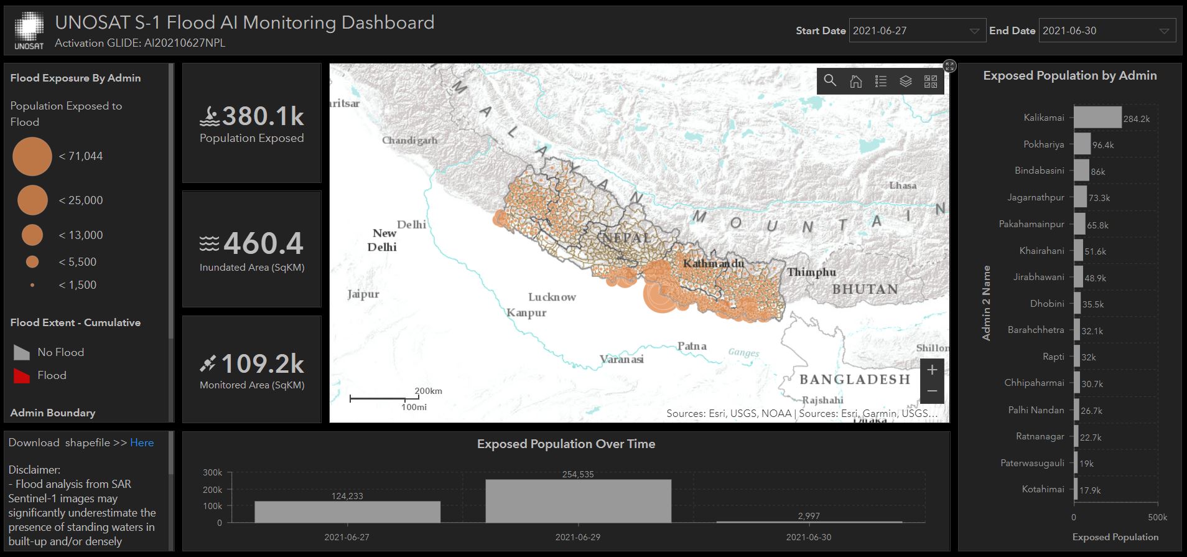Show the map legend list
1187x557 pixels.
click(880, 81)
